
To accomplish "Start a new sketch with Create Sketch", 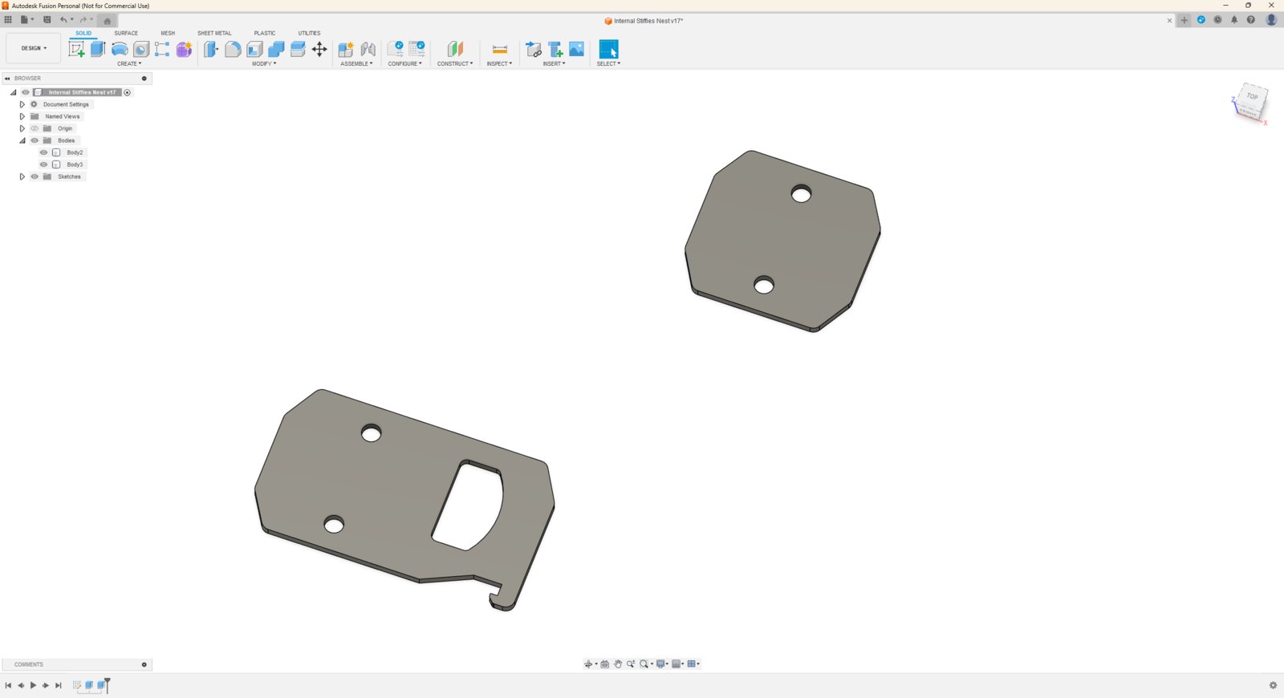I will 76,49.
